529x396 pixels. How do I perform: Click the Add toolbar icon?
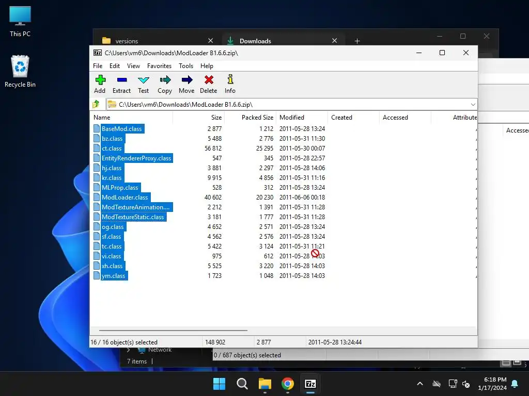[x=100, y=80]
